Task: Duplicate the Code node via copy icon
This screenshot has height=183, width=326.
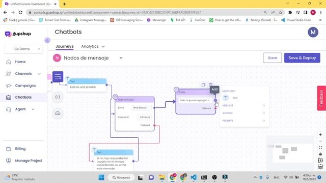Action: (x=203, y=85)
